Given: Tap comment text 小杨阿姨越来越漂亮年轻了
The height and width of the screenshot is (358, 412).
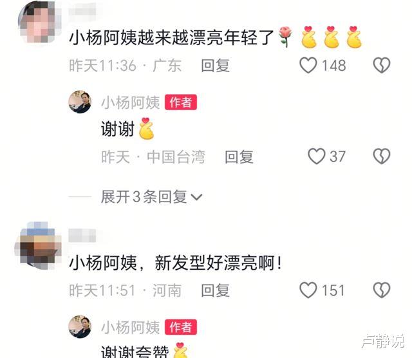Looking at the screenshot, I should pyautogui.click(x=171, y=37).
